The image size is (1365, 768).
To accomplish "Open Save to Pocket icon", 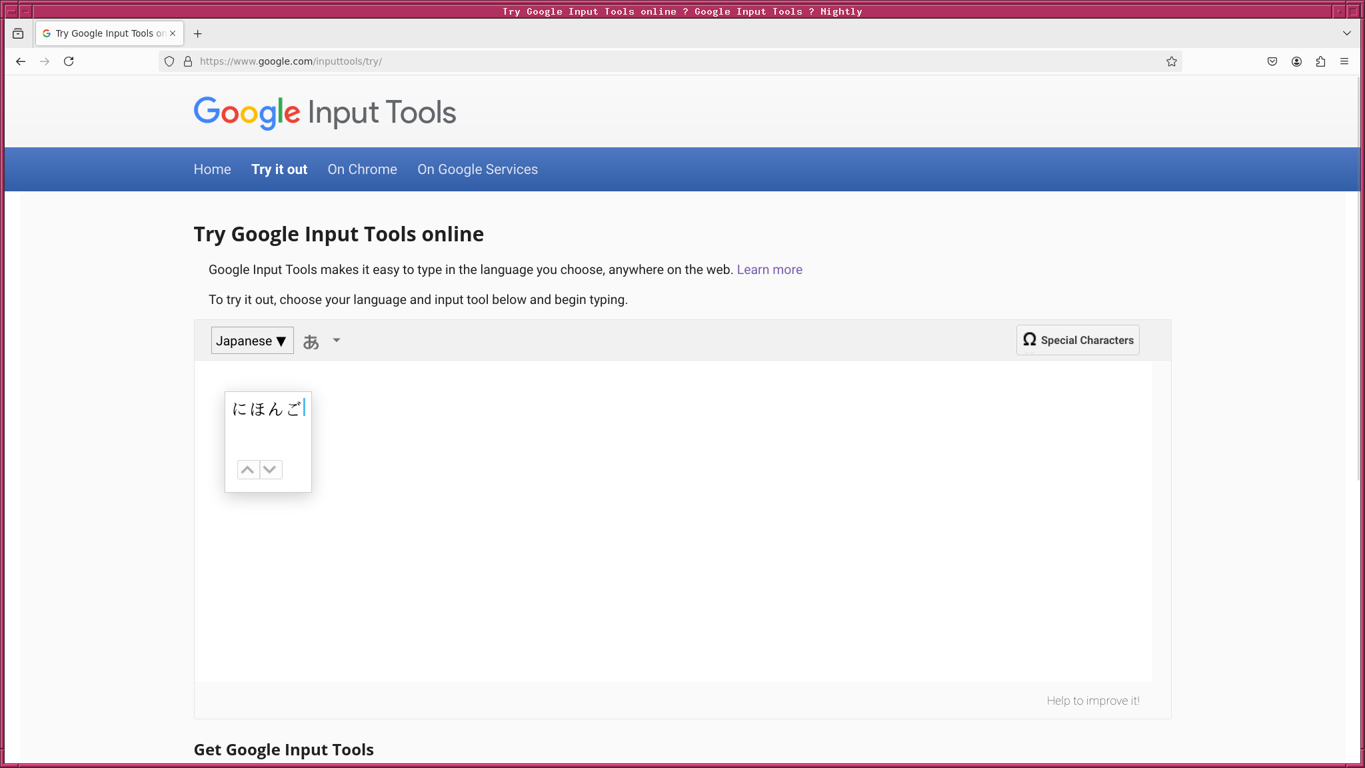I will (x=1272, y=61).
